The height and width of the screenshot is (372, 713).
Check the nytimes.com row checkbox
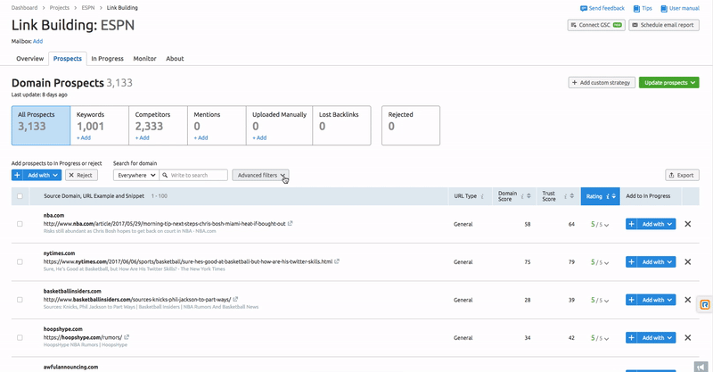click(20, 261)
